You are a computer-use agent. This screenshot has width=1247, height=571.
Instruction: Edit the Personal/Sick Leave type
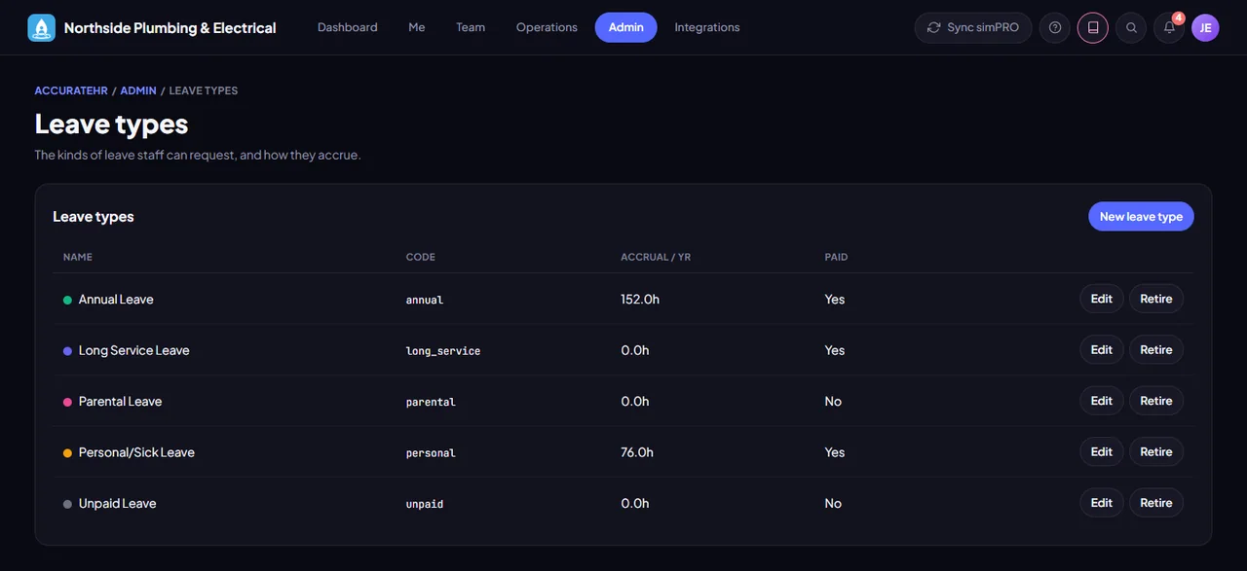point(1102,452)
